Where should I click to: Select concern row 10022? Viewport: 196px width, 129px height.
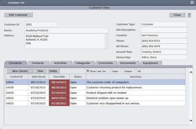(95, 98)
